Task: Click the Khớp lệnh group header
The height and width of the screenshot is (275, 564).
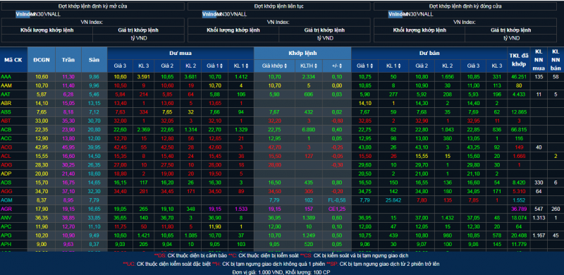Action: tap(302, 54)
